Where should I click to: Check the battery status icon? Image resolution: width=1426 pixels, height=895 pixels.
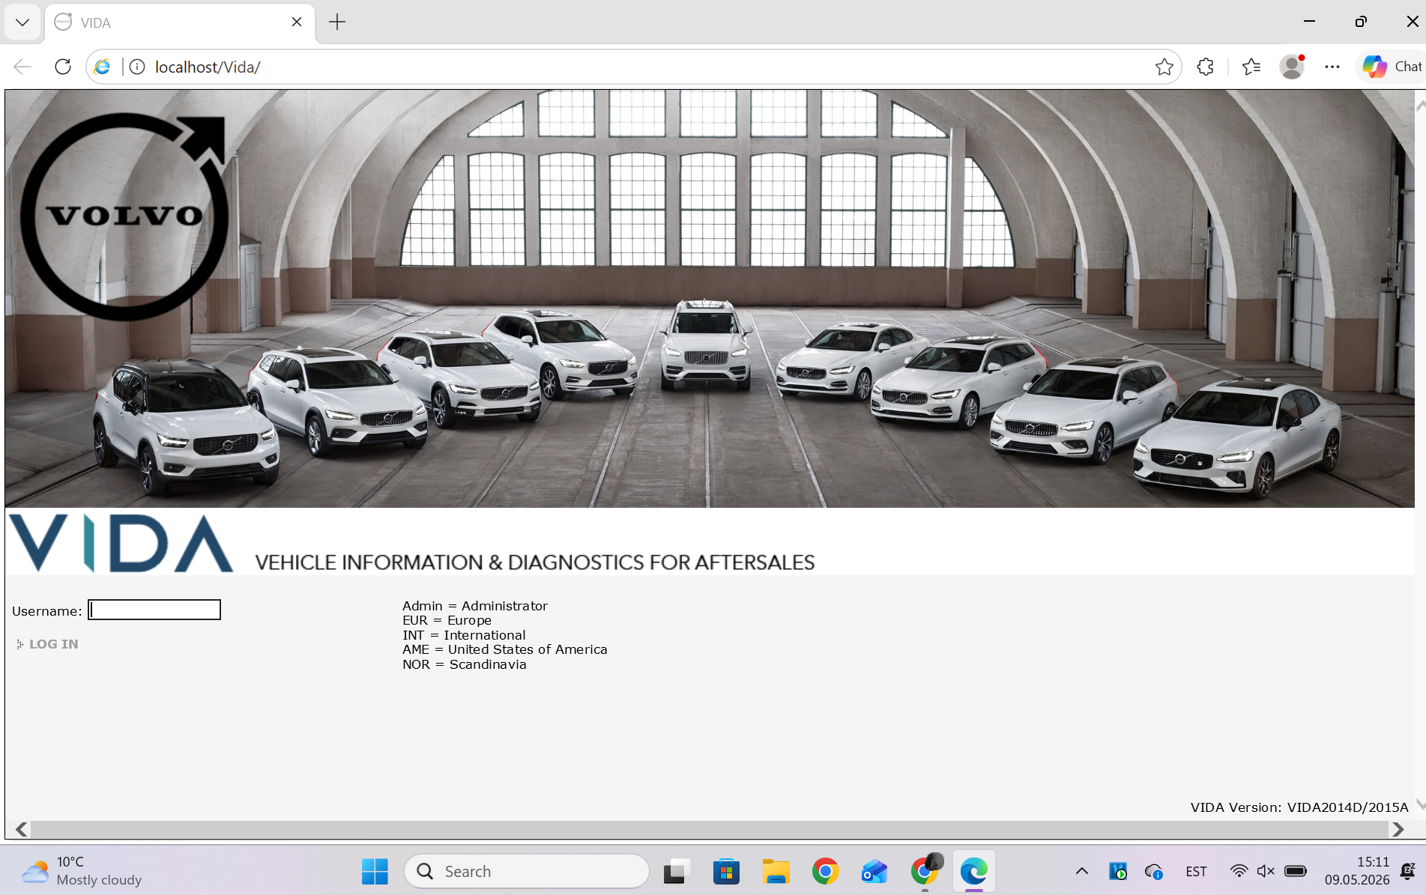pyautogui.click(x=1296, y=871)
